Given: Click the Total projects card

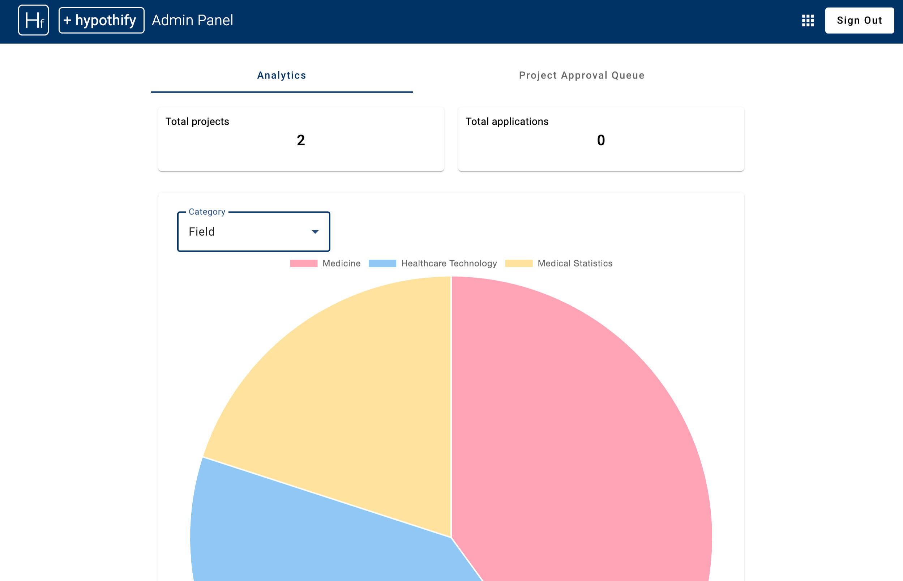Looking at the screenshot, I should (301, 139).
